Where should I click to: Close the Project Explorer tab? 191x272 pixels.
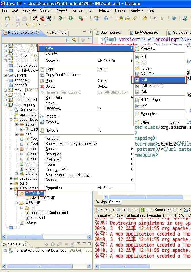point(37,32)
